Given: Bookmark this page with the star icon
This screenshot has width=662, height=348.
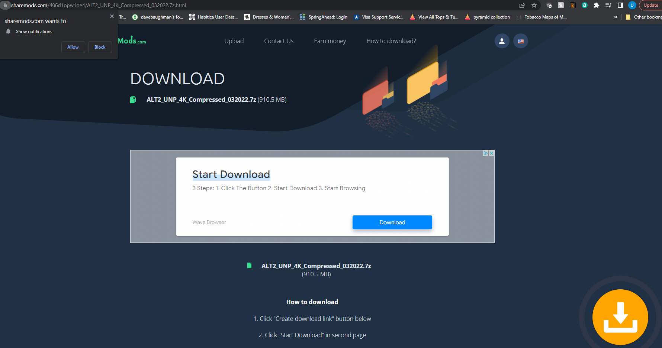Looking at the screenshot, I should tap(534, 5).
